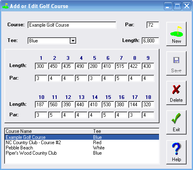Click hole 11 length field showing 560
Image resolution: width=193 pixels, height=170 pixels.
[54, 105]
